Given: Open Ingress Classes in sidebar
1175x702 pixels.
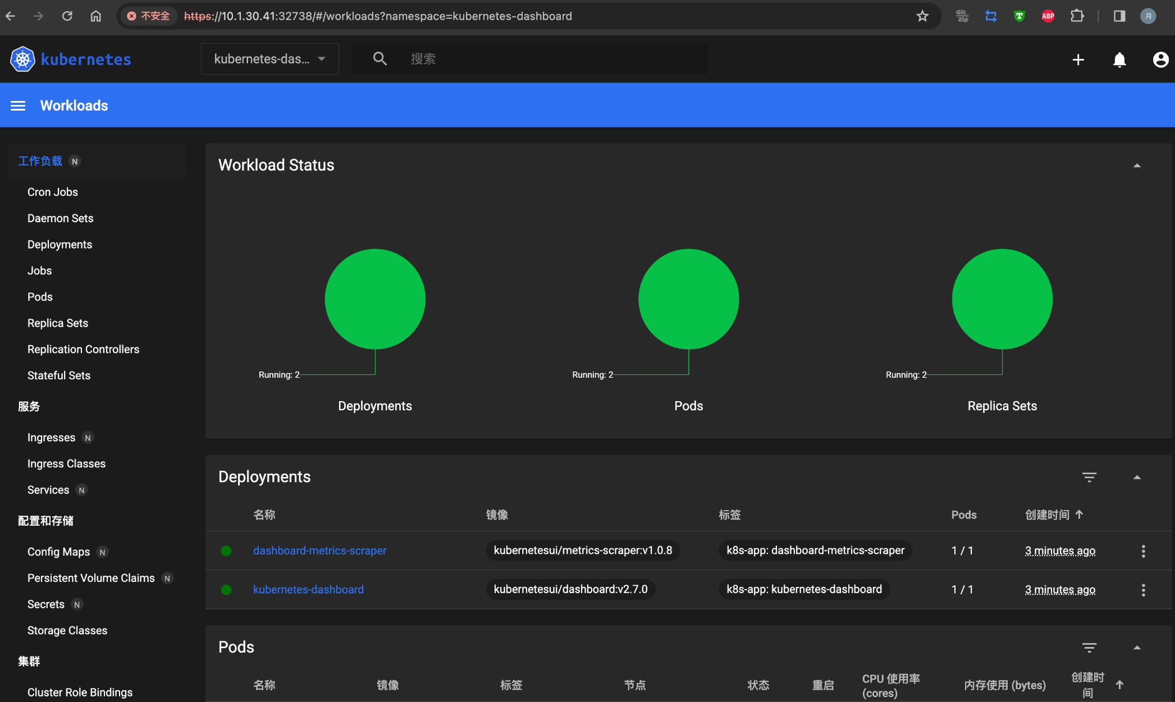Looking at the screenshot, I should [66, 464].
